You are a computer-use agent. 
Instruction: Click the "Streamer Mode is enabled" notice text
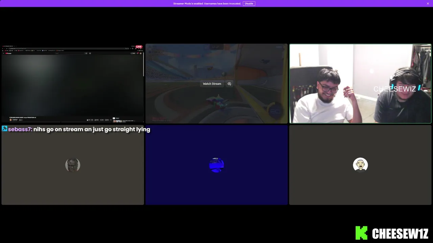click(x=207, y=3)
